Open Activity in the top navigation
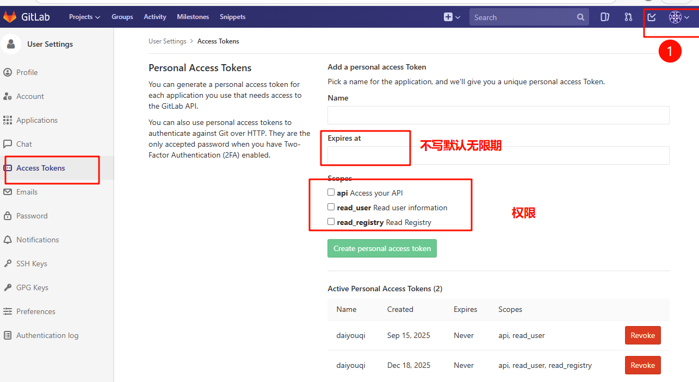This screenshot has width=699, height=382. pos(155,17)
